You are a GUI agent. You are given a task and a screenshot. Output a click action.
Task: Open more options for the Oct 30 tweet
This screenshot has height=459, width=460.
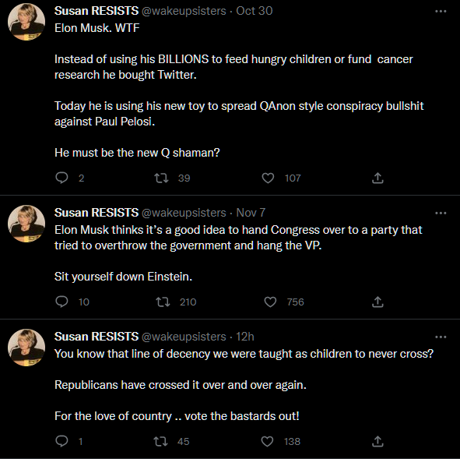click(441, 11)
